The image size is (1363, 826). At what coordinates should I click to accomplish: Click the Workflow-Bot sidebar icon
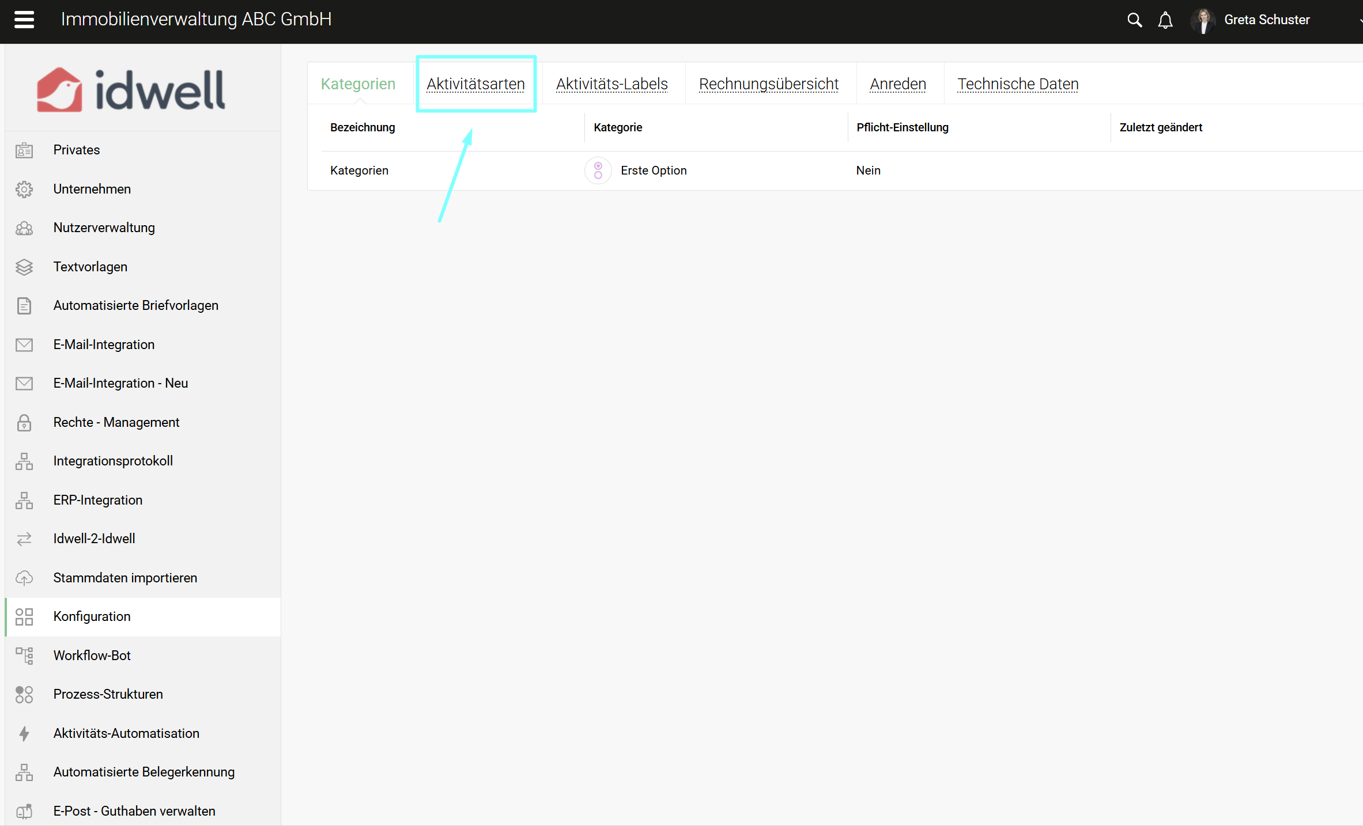[x=24, y=656]
